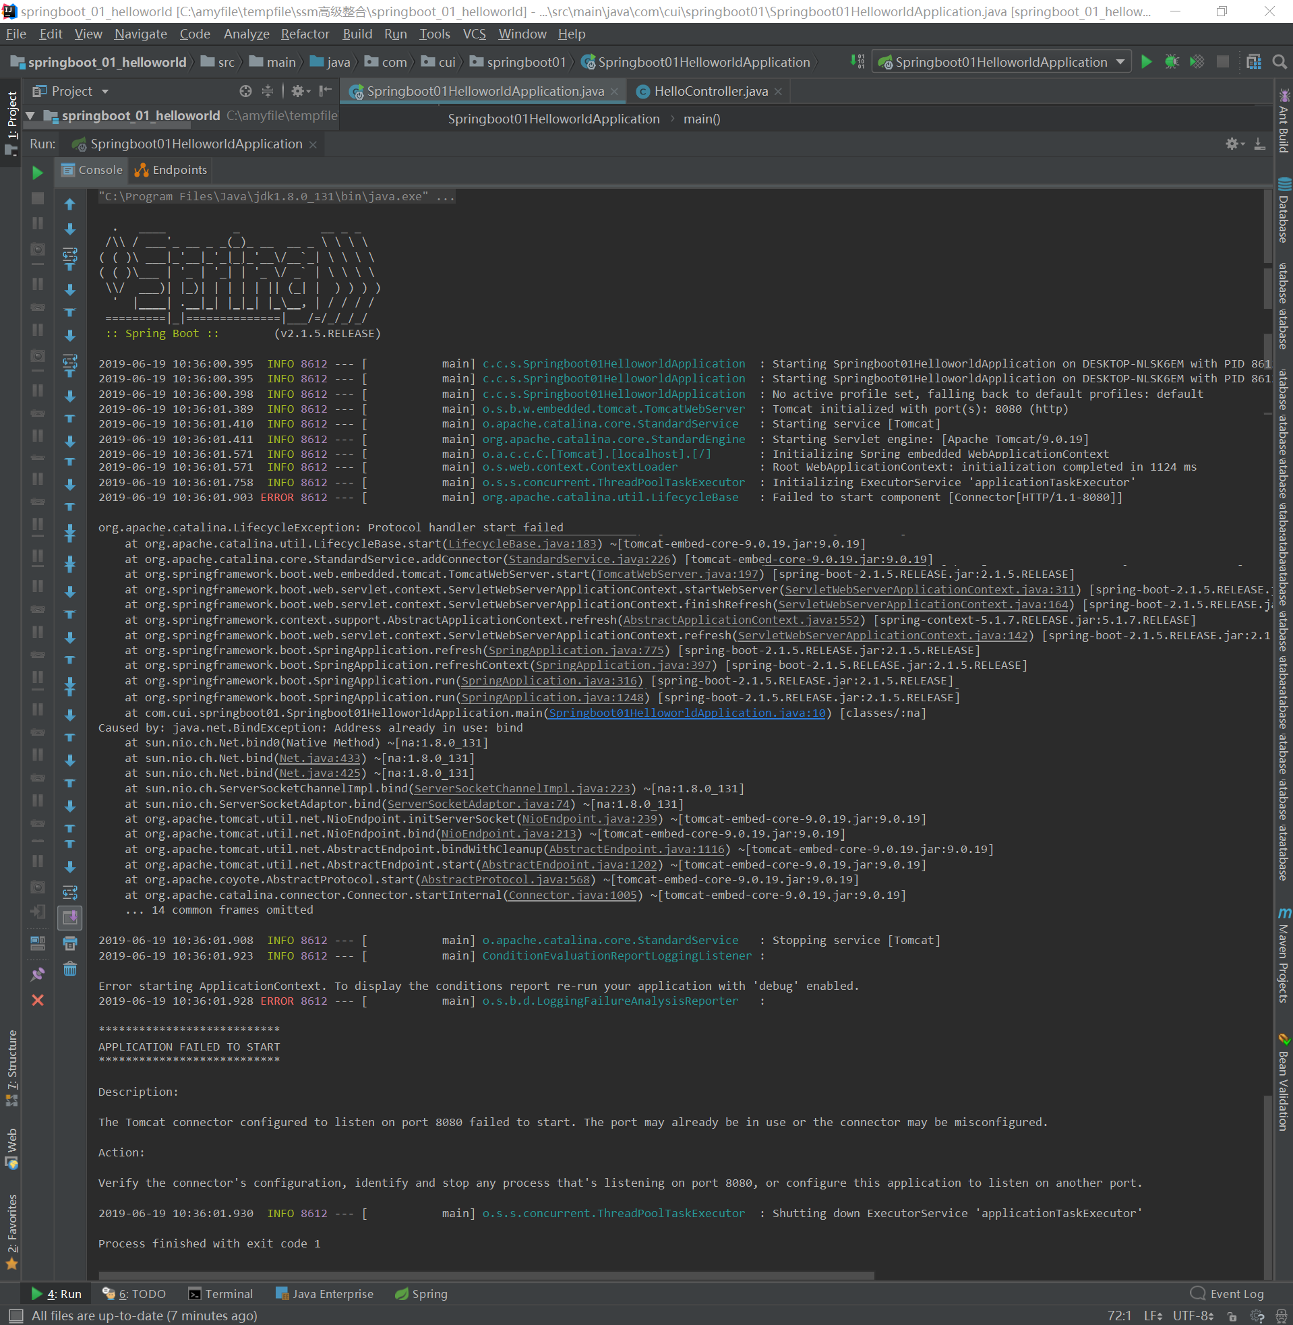The image size is (1293, 1325).
Task: Open the Project view selector dropdown
Action: click(x=71, y=91)
